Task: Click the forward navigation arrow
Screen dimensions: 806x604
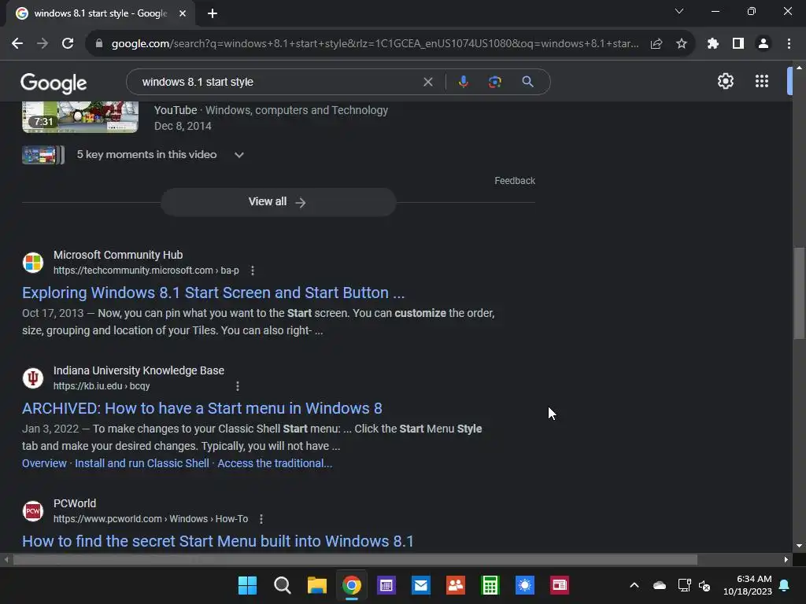Action: (x=43, y=44)
